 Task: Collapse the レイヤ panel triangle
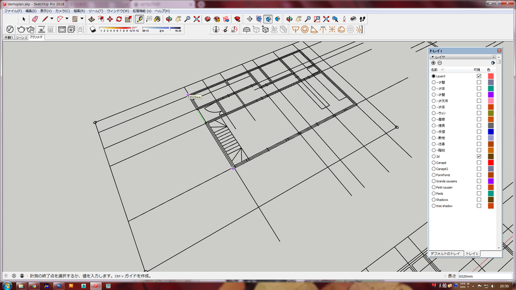point(433,57)
